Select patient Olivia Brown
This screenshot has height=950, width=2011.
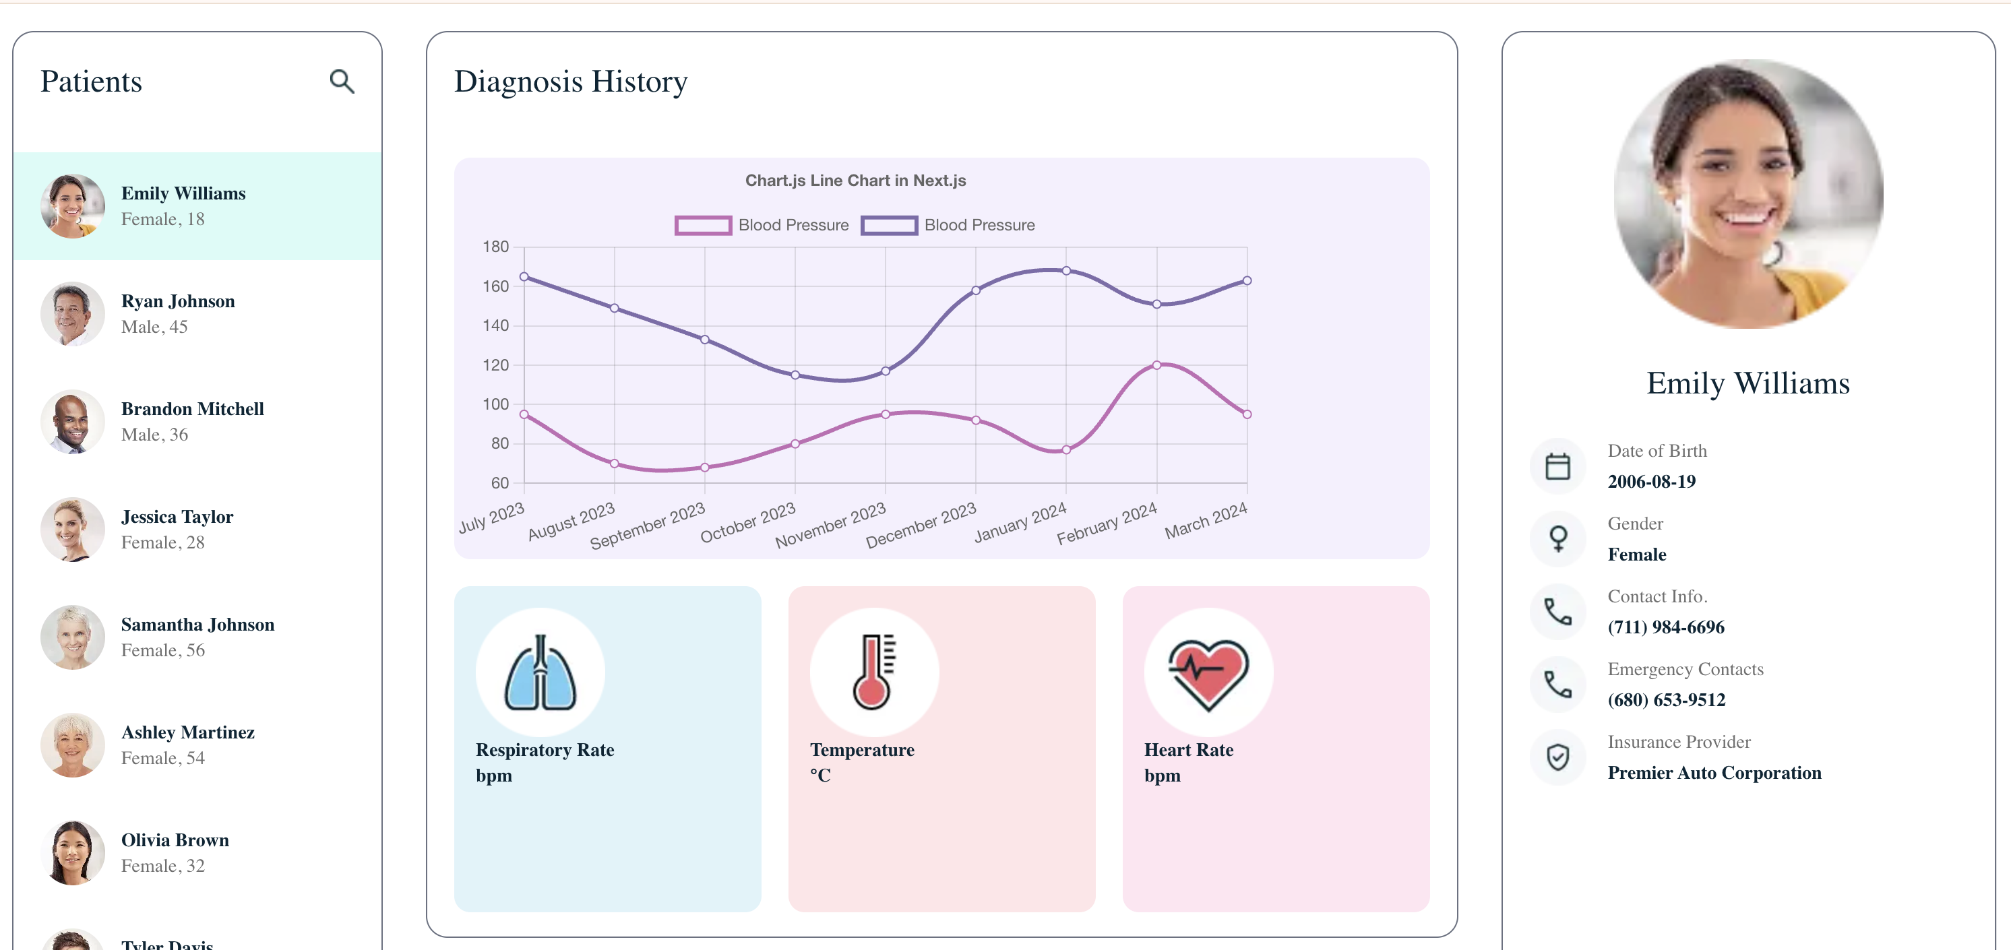click(x=175, y=852)
